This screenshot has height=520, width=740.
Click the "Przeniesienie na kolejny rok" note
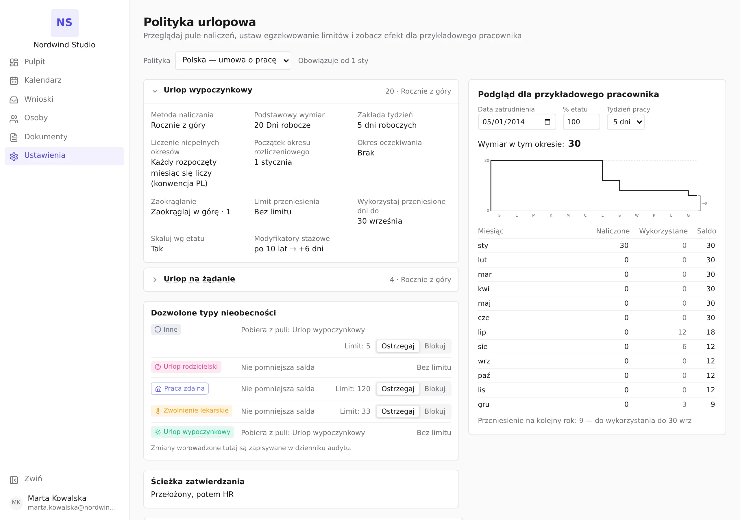click(585, 420)
